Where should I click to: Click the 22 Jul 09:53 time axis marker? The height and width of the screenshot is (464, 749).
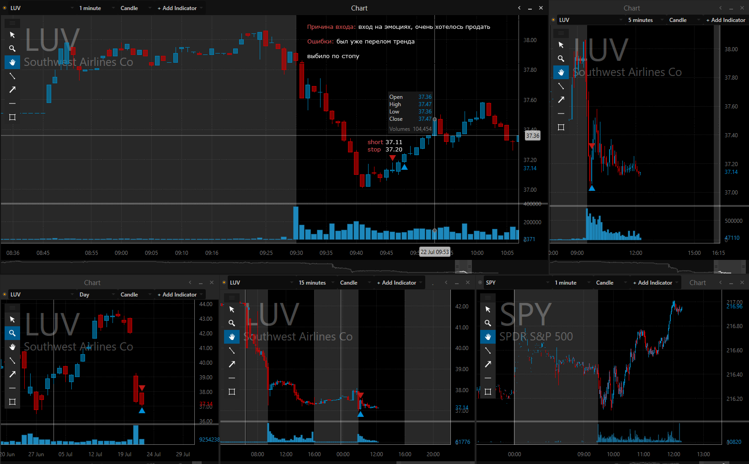[x=435, y=252]
